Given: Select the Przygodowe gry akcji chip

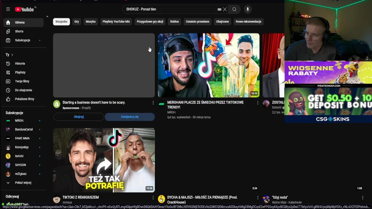Looking at the screenshot, I should [x=150, y=21].
